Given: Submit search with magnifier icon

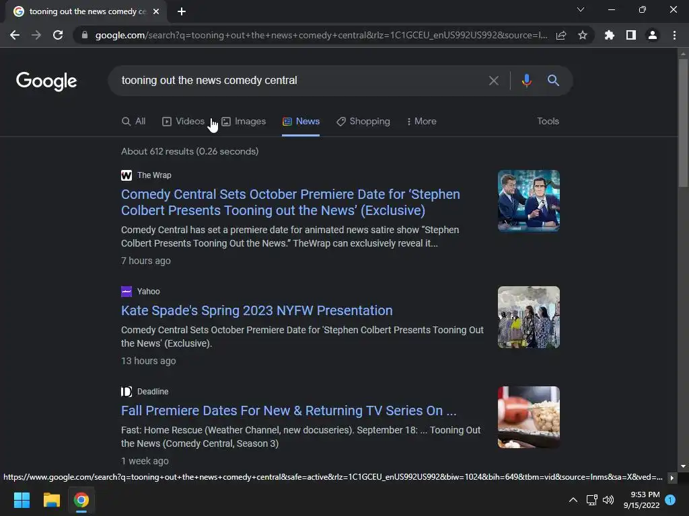Looking at the screenshot, I should 553,81.
